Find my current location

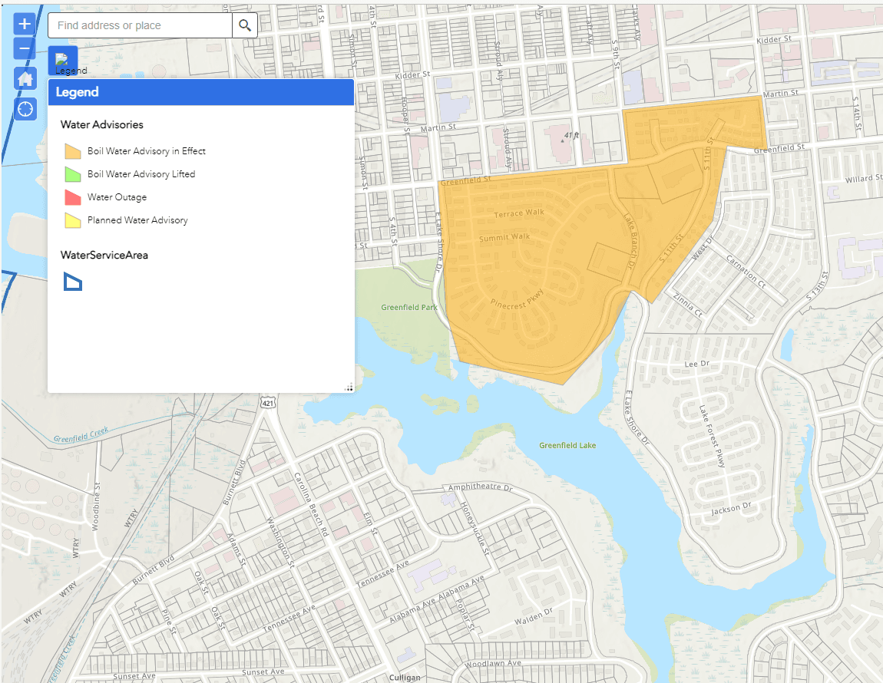(25, 108)
